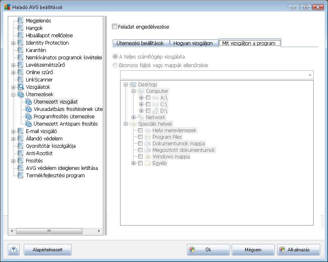Check the D:\ drive checkbox
This screenshot has width=328, height=262.
[x=148, y=111]
